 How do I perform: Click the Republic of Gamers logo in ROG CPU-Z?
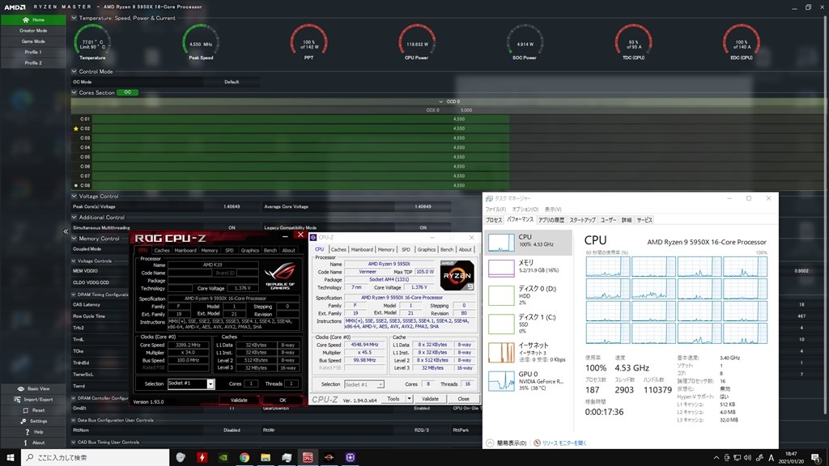(x=279, y=276)
